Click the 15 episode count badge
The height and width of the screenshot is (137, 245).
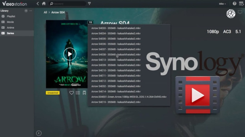point(90,22)
